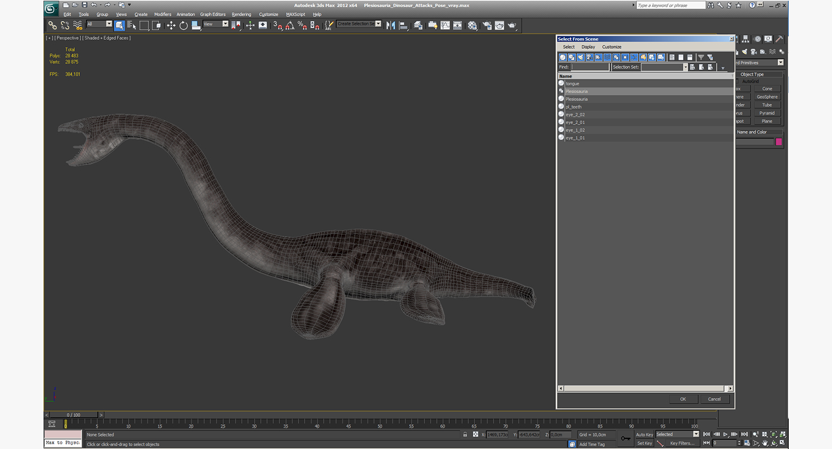Open Key Filters dialog

[681, 443]
